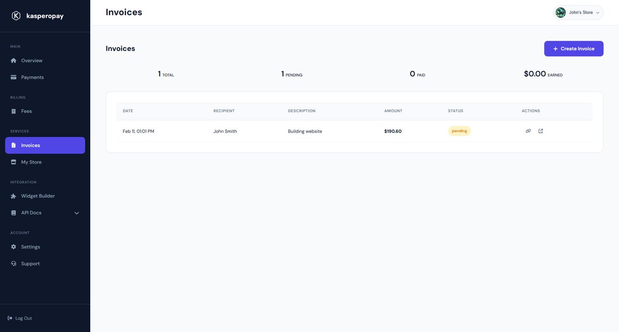Expand the API Docs chevron
Viewport: 619px width, 332px height.
[x=77, y=213]
